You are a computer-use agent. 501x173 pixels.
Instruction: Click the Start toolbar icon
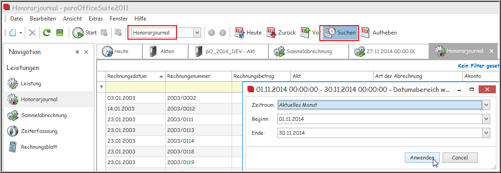[x=78, y=33]
